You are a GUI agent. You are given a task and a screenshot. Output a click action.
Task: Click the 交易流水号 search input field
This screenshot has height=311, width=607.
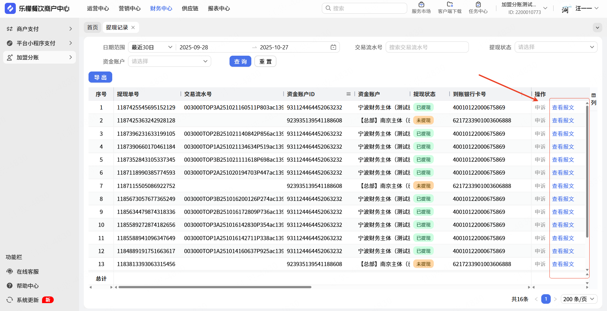point(427,47)
